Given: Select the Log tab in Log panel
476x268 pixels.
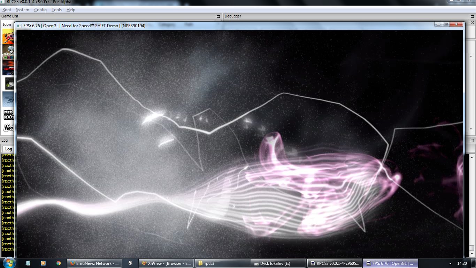Looking at the screenshot, I should tap(8, 149).
